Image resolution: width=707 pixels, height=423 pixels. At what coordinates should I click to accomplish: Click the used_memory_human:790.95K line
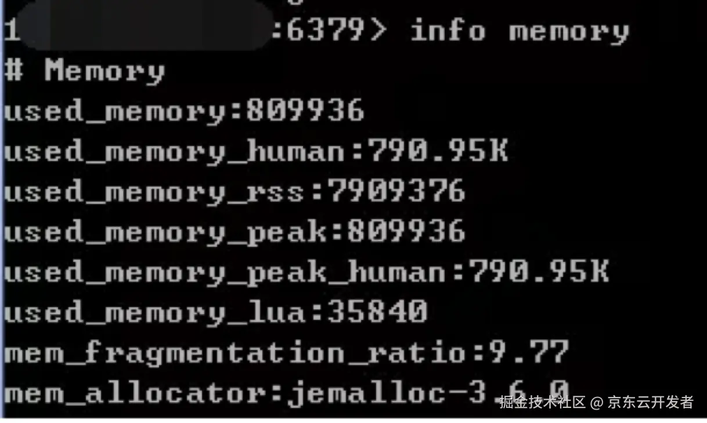[x=256, y=152]
